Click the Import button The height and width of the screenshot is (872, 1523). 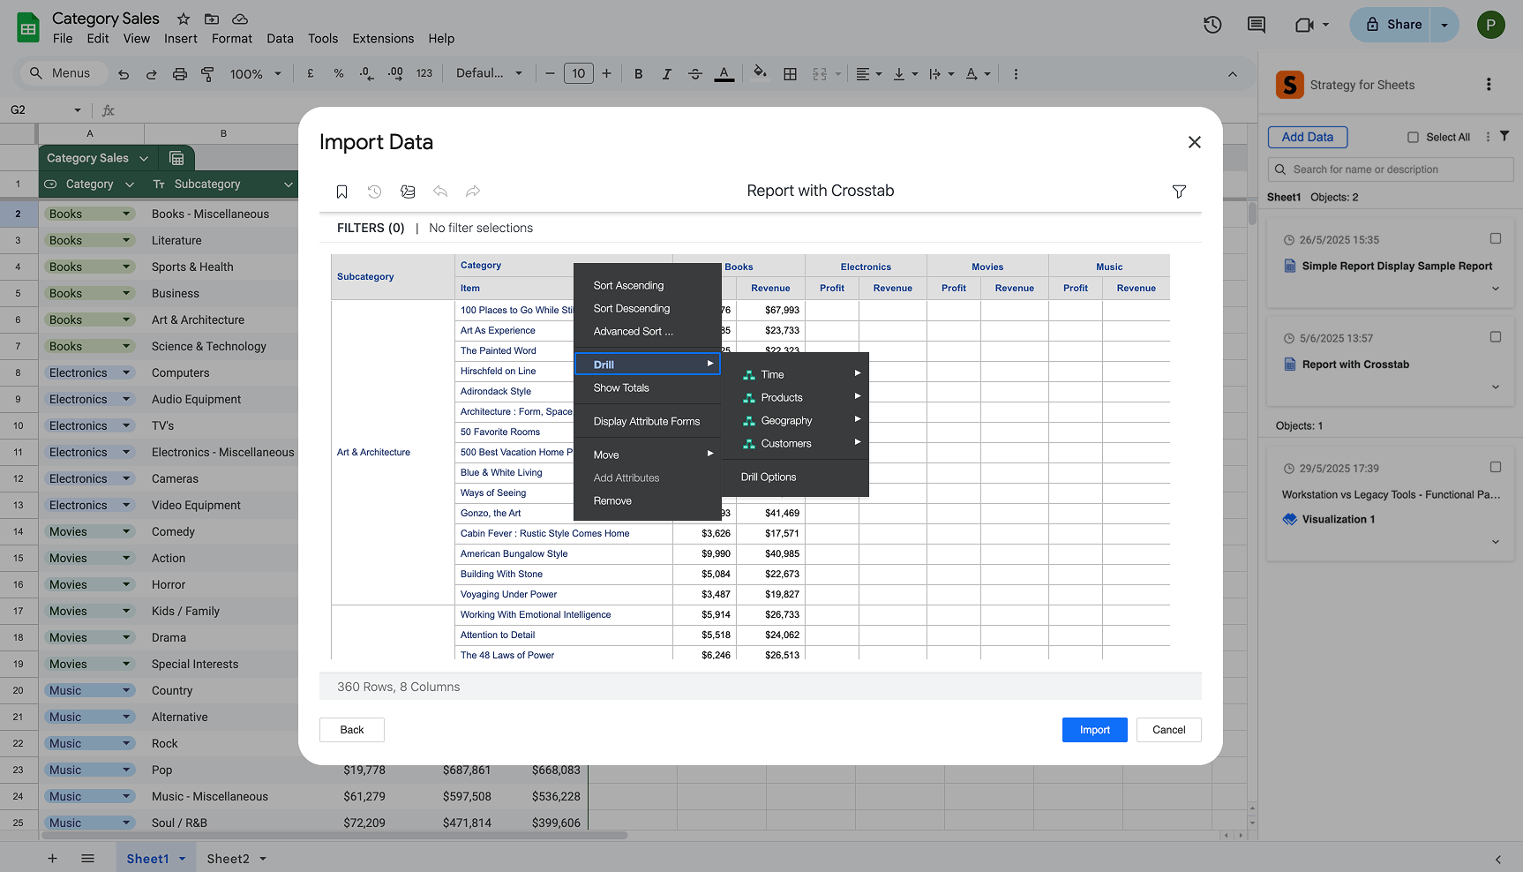[1094, 730]
